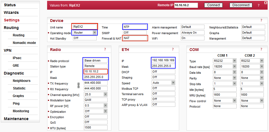Open the Encryption Off field
The image size is (269, 132).
pos(96,117)
